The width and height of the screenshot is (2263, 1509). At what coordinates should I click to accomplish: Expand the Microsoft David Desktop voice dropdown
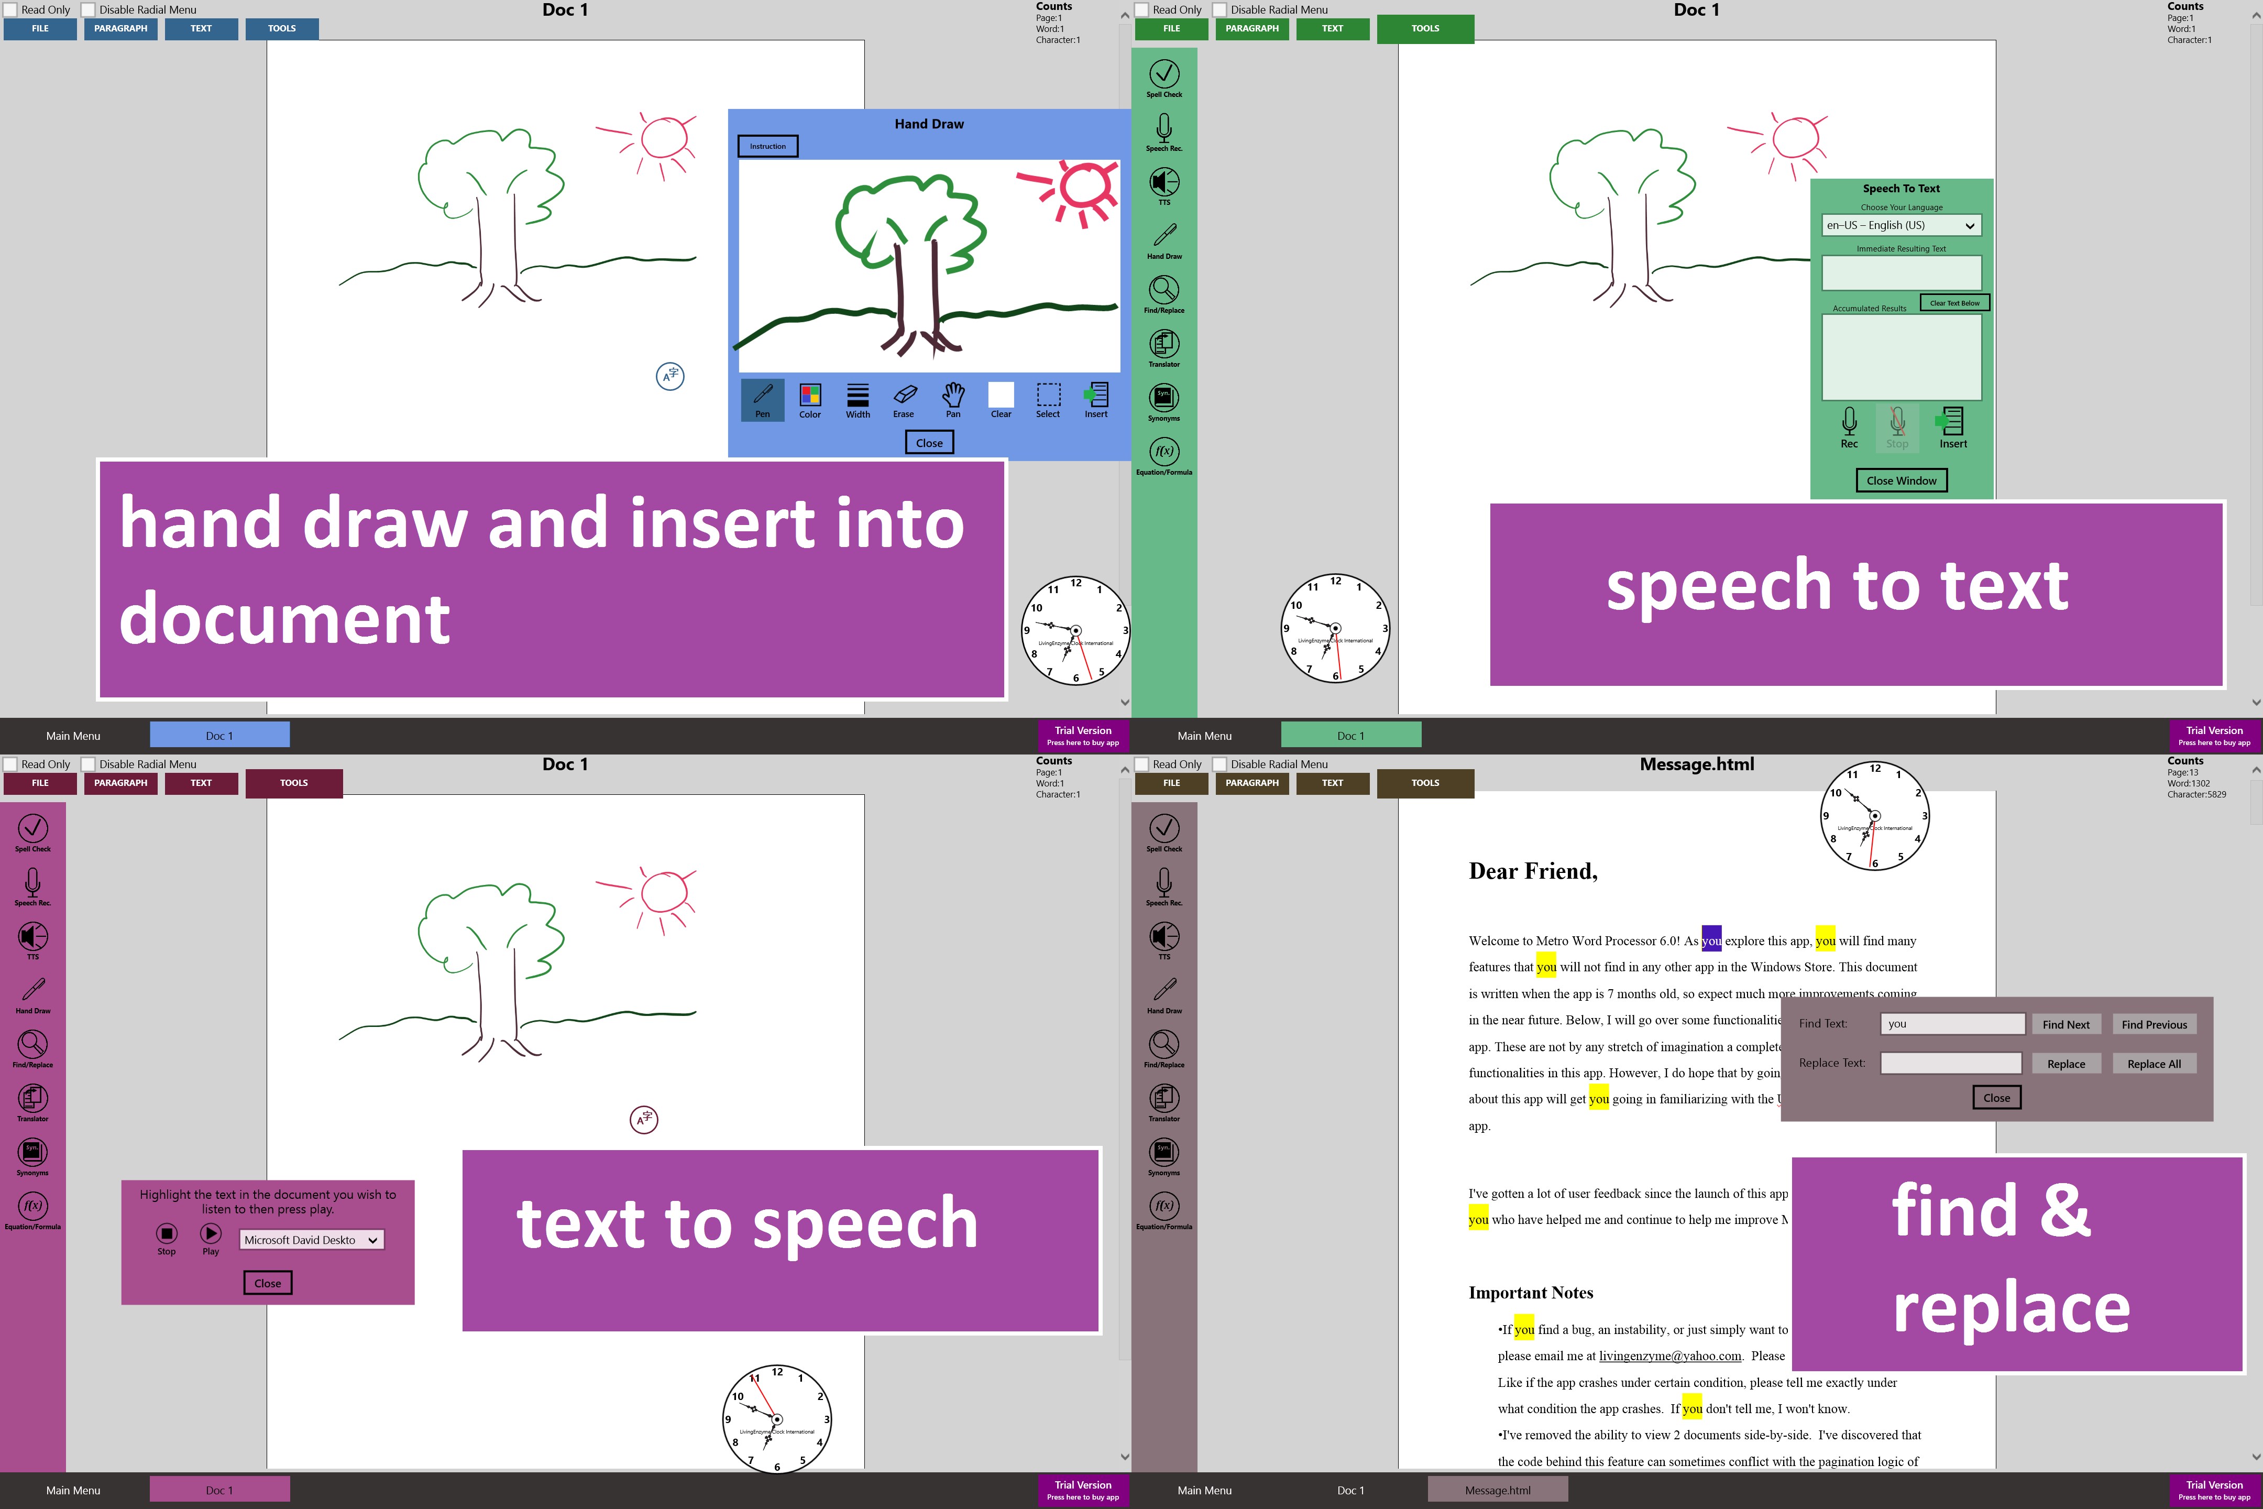311,1240
